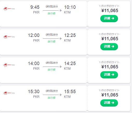Click the airline logo on 12:00 flight
The height and width of the screenshot is (113, 132).
[9, 37]
